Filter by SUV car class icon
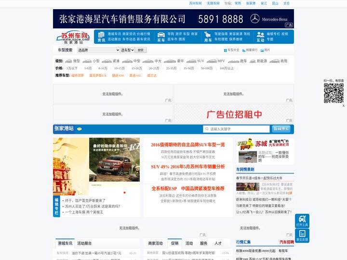The image size is (347, 260). point(191,61)
